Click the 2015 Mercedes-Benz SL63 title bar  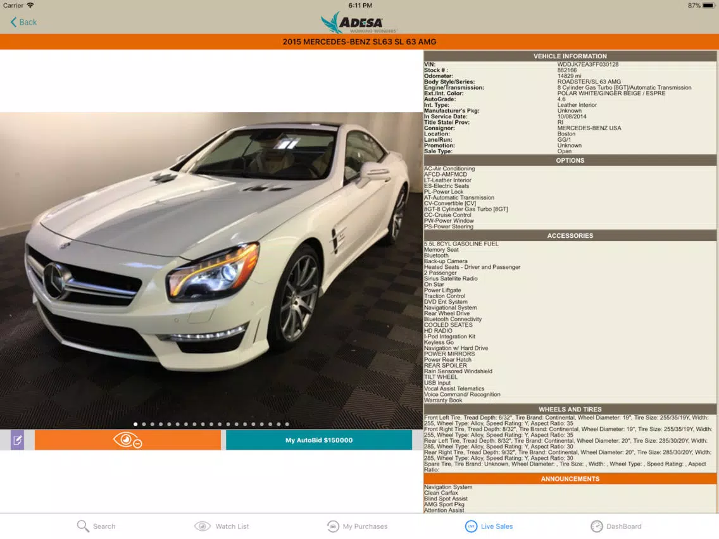click(x=359, y=42)
